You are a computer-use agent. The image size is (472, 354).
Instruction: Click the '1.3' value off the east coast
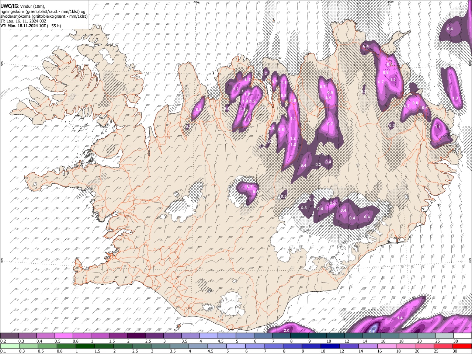click(x=455, y=98)
